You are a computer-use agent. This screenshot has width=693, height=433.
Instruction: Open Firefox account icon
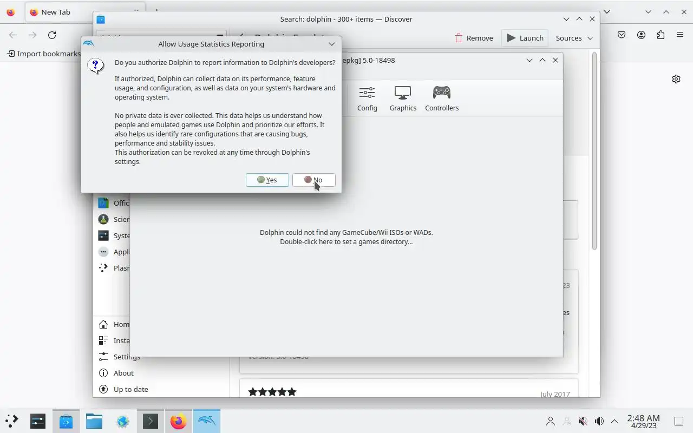coord(641,35)
